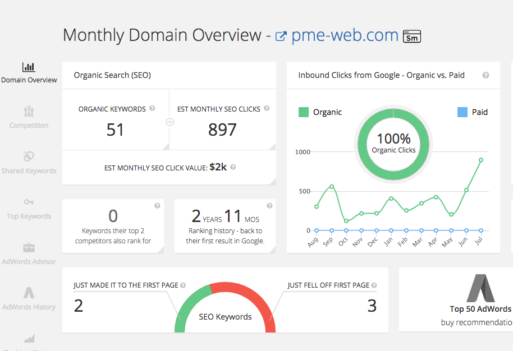This screenshot has width=513, height=351.
Task: Expand Ranking history card corner
Action: [x=272, y=250]
